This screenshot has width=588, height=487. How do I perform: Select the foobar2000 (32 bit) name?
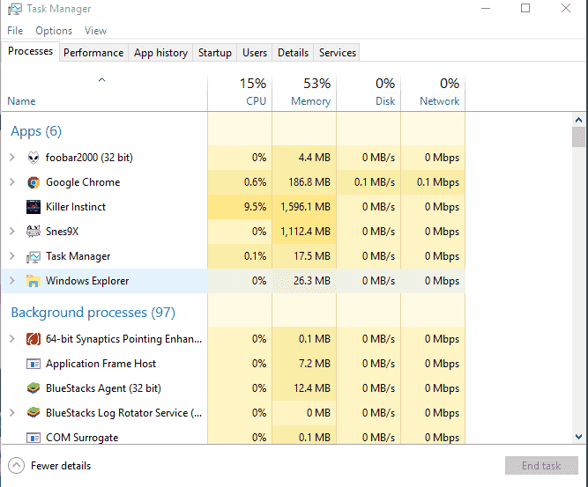pos(89,158)
